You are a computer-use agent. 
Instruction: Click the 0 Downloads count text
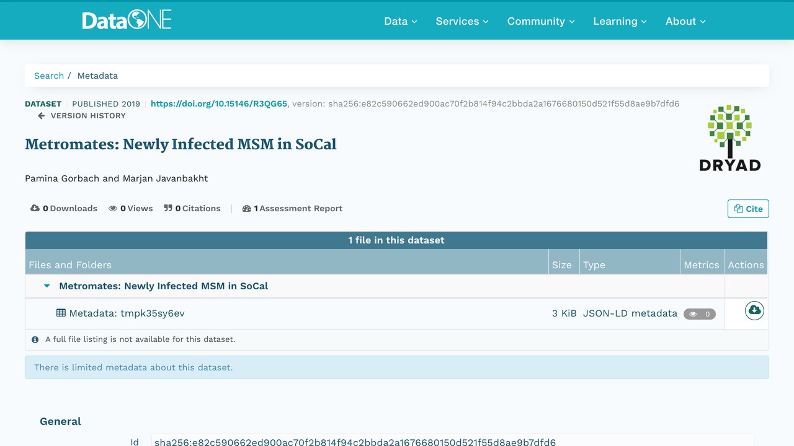[x=70, y=208]
